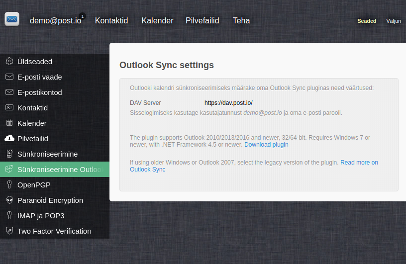Select Üldseaded in settings sidebar
406x264 pixels.
(55, 62)
